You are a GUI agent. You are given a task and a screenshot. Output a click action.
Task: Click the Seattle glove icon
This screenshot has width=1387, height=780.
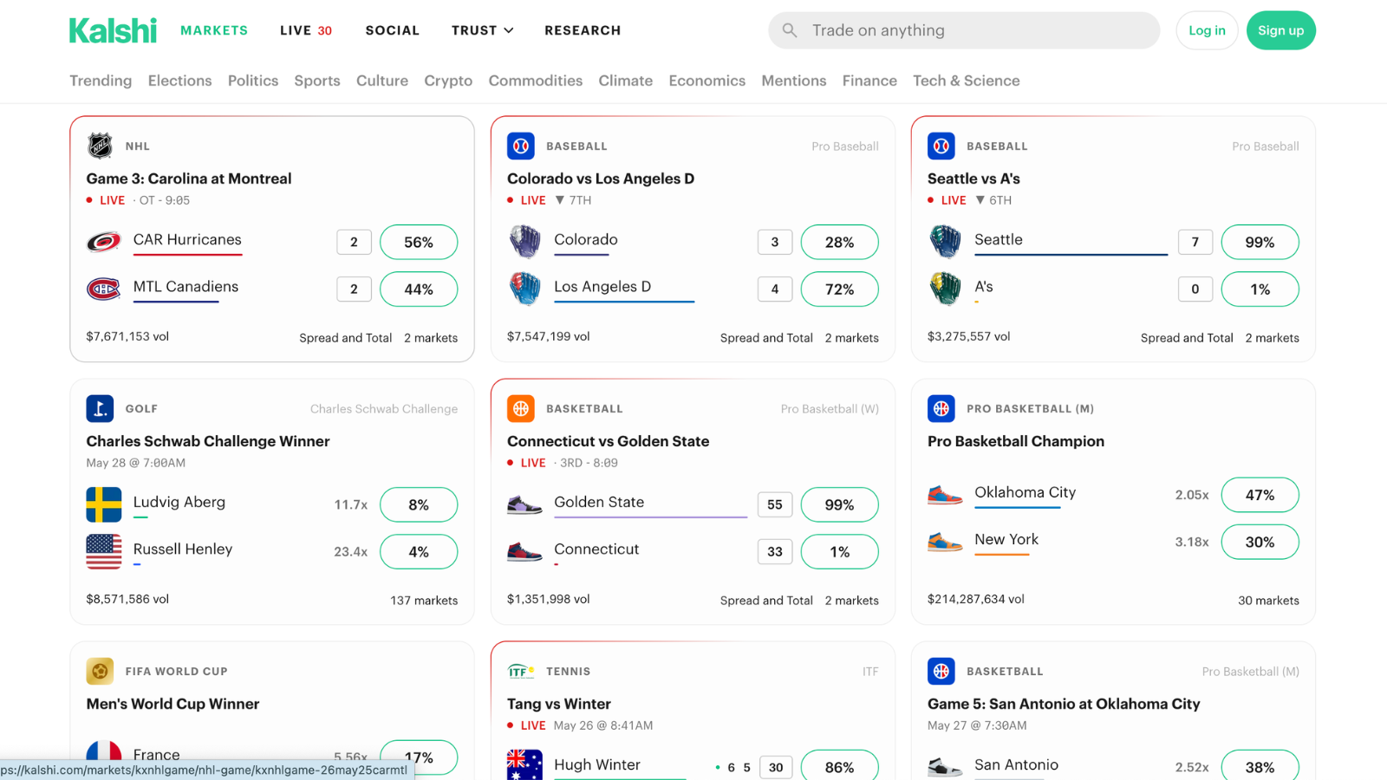click(x=945, y=242)
